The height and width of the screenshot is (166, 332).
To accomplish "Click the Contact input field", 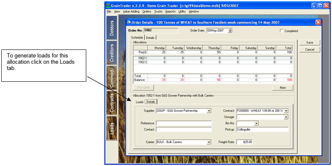I will point(184,130).
